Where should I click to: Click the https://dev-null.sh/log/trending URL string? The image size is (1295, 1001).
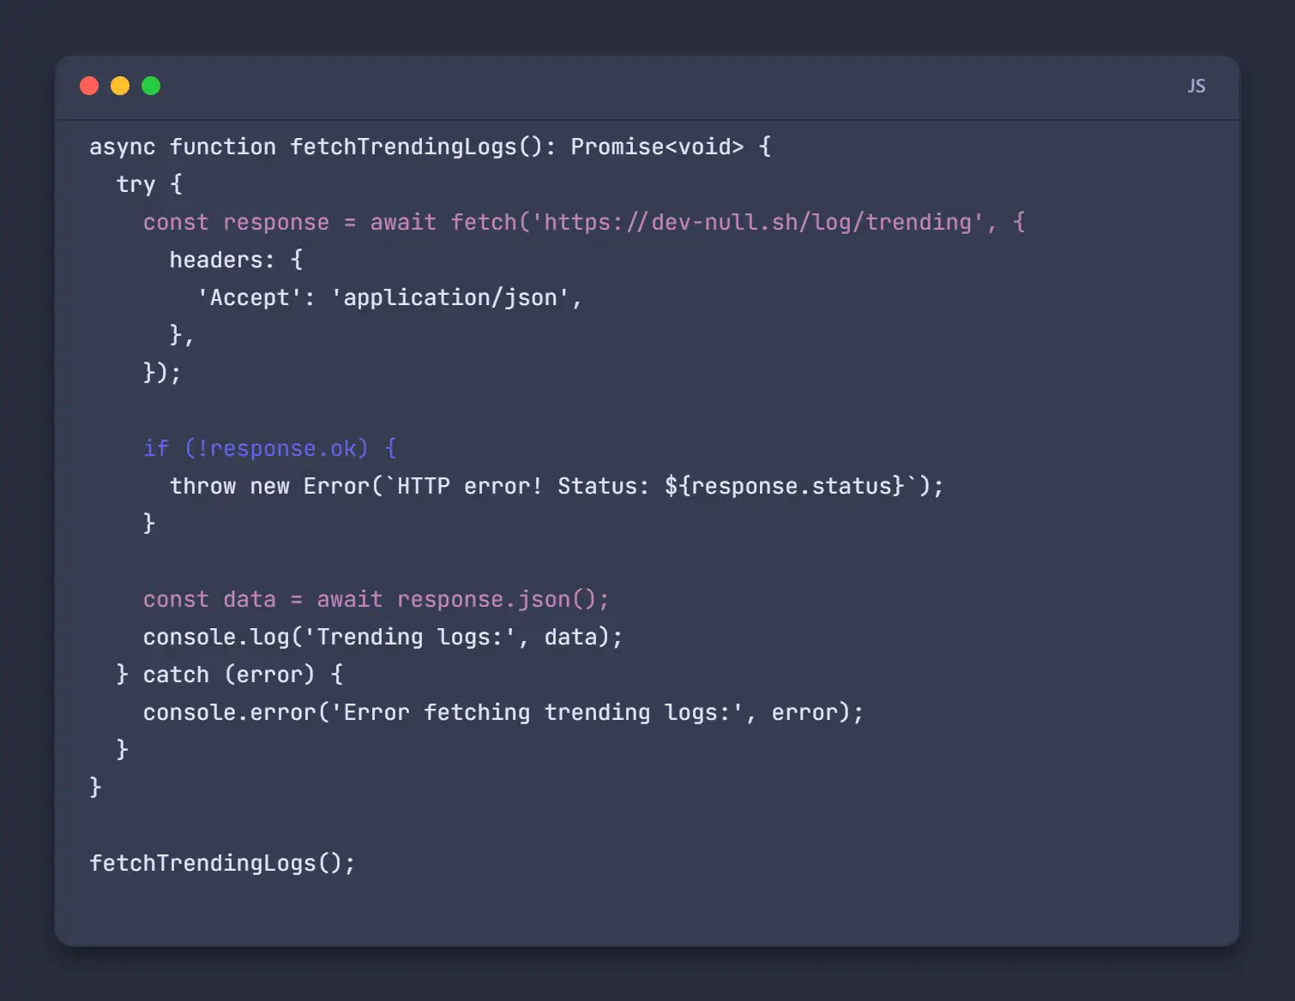point(757,222)
